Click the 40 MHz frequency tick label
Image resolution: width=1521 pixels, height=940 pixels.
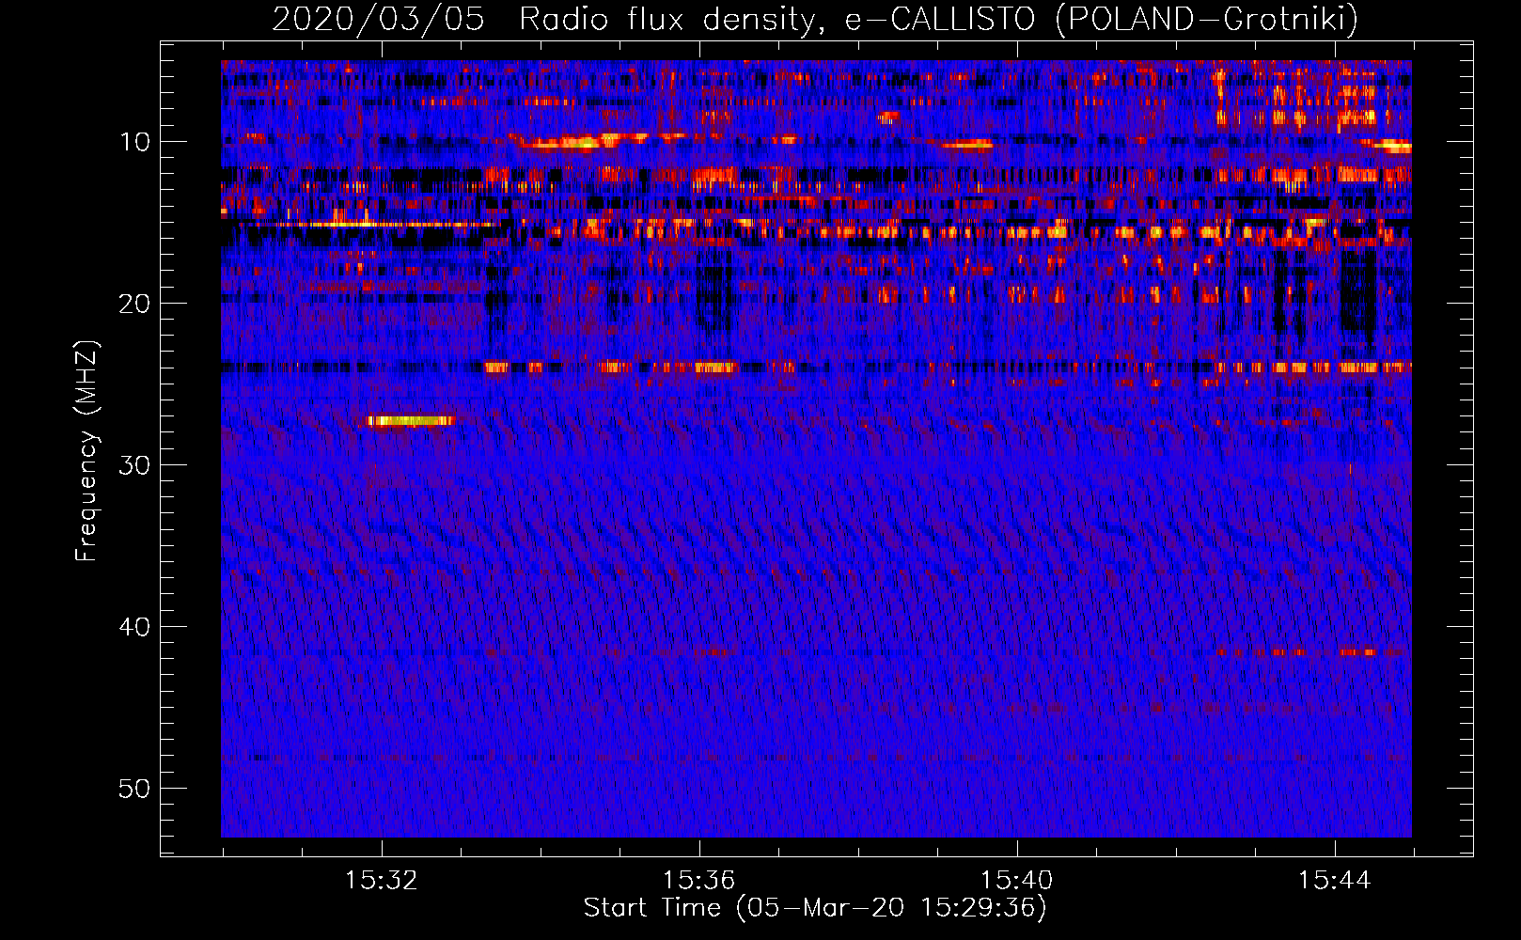point(134,627)
